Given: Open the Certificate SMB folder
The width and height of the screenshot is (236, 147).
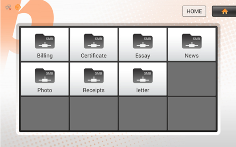Looking at the screenshot, I should click(94, 44).
